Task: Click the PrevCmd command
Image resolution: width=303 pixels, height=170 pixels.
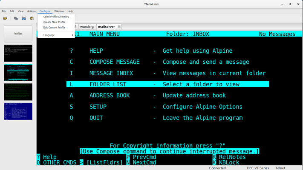Action: (141, 157)
